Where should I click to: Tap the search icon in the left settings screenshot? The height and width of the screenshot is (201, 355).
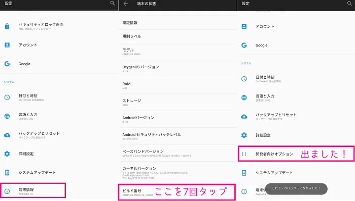(113, 3)
